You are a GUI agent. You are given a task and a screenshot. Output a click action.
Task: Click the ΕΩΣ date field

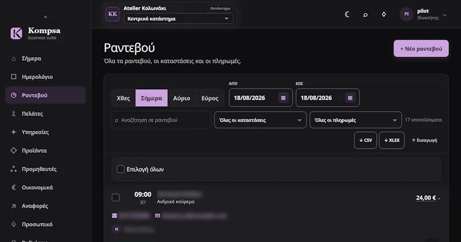[327, 97]
